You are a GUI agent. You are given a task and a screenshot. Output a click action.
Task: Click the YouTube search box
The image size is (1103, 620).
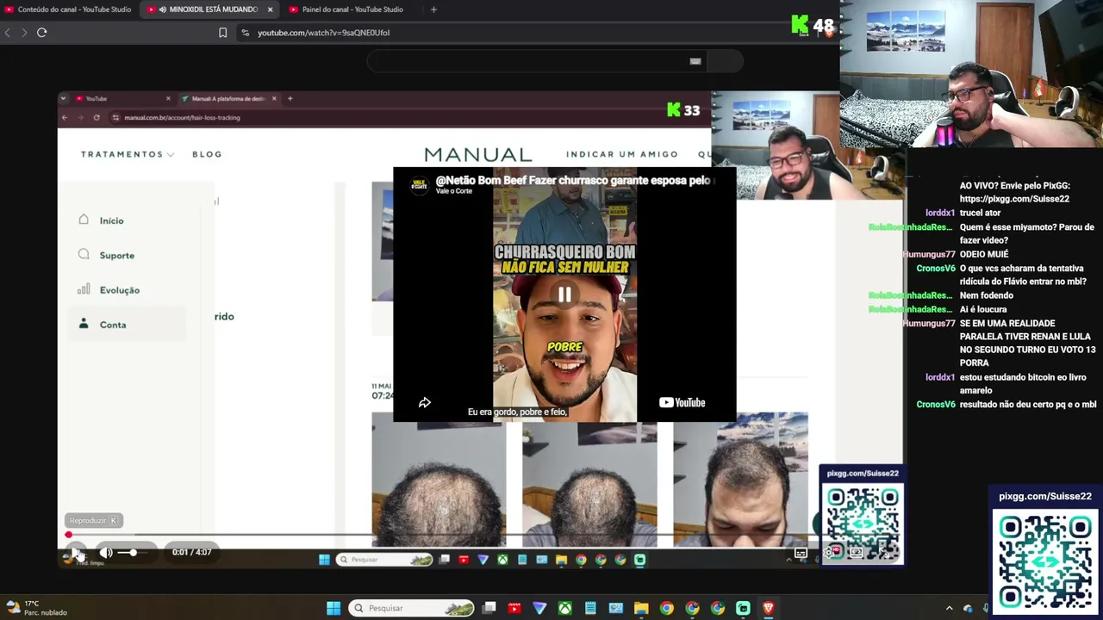[539, 61]
